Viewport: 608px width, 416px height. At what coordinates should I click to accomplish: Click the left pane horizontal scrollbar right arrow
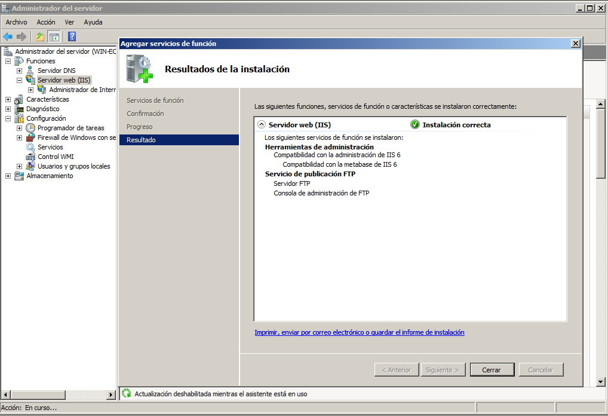[x=110, y=395]
